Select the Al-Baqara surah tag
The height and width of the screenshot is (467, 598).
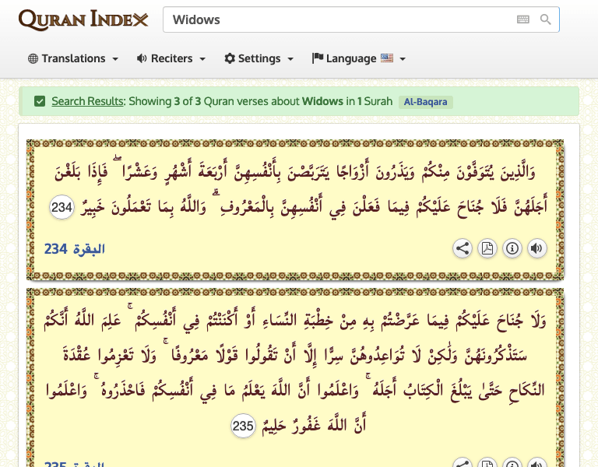click(426, 102)
